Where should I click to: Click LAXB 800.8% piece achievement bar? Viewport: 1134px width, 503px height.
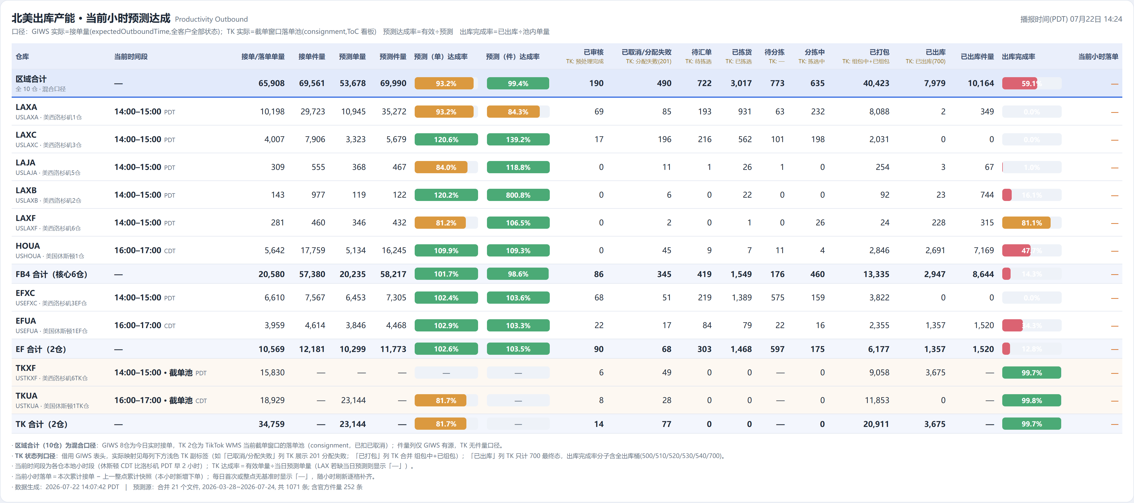click(518, 195)
